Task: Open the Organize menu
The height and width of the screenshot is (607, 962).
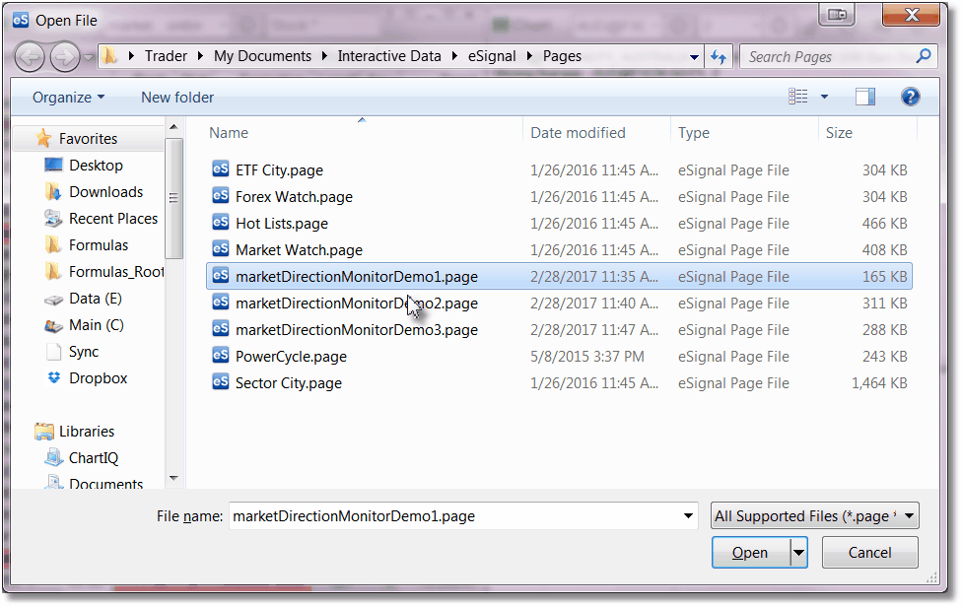Action: (x=68, y=98)
